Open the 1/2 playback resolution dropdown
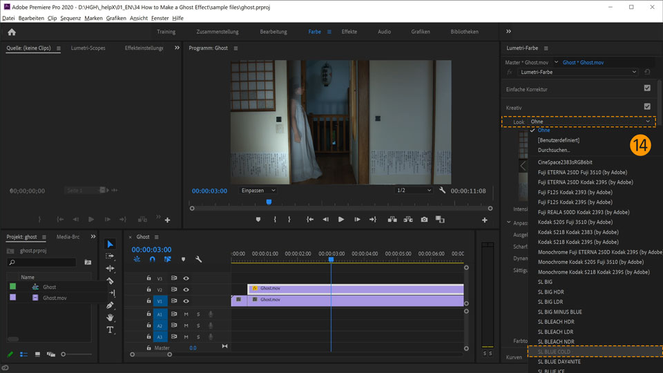This screenshot has width=663, height=373. (x=414, y=190)
